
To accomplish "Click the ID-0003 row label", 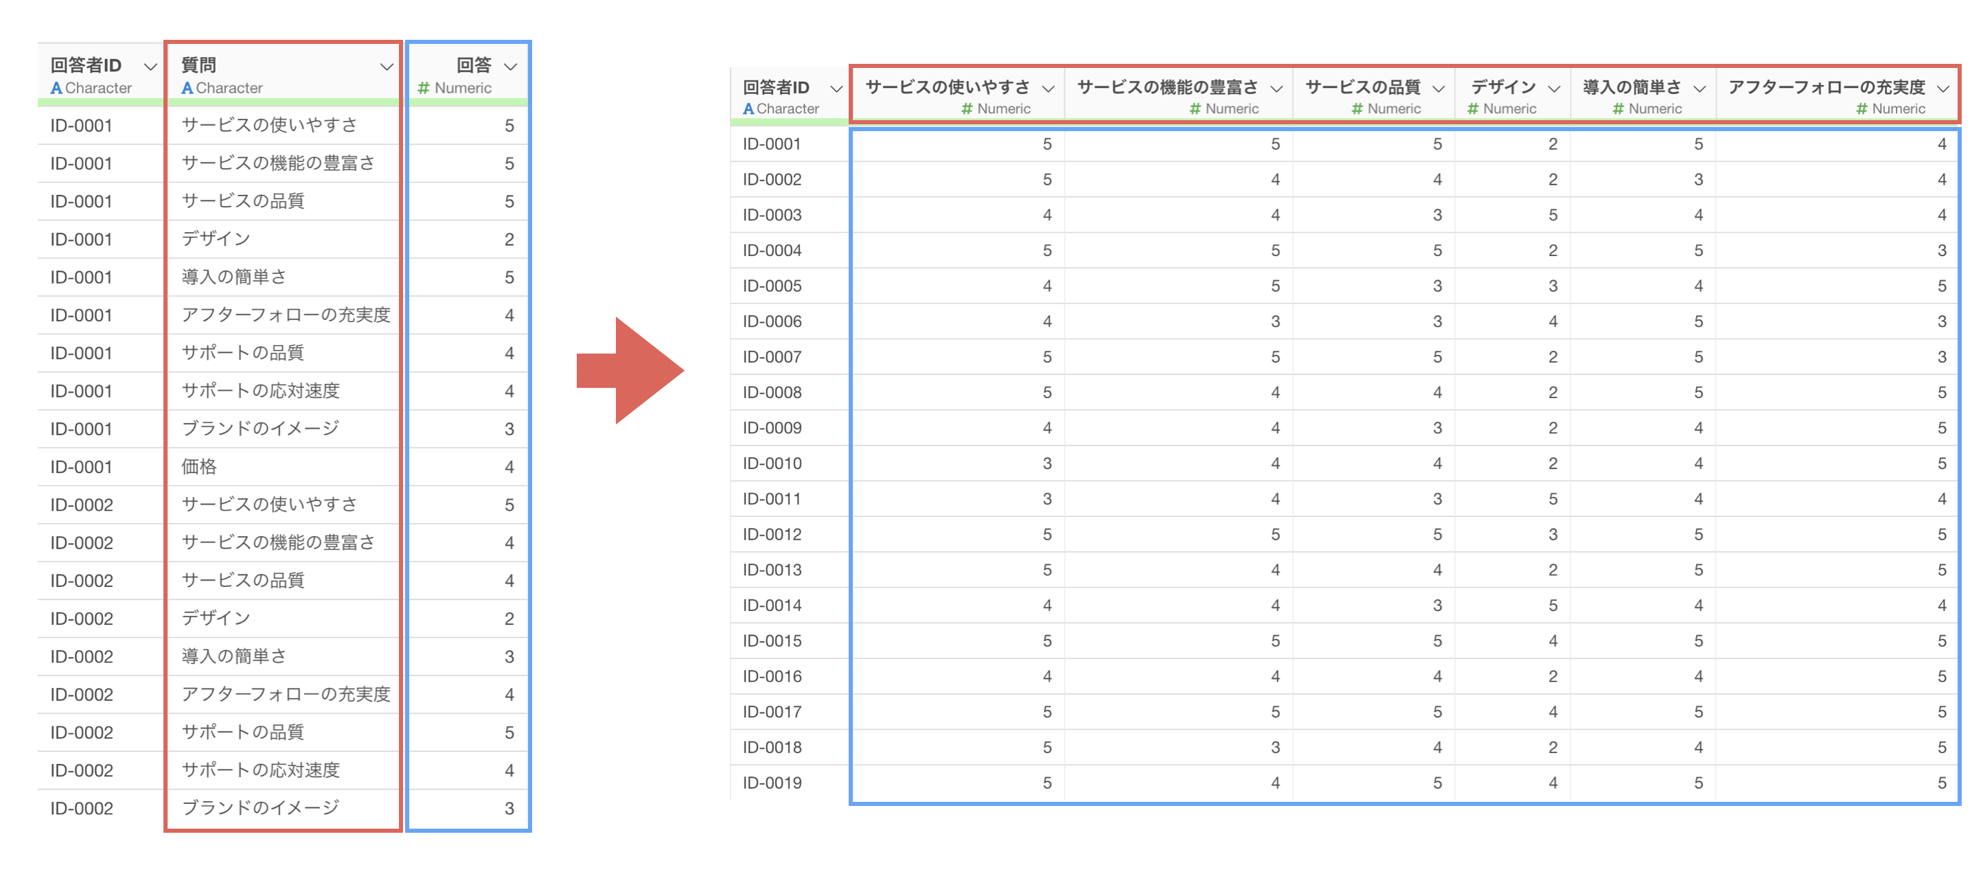I will tap(772, 215).
